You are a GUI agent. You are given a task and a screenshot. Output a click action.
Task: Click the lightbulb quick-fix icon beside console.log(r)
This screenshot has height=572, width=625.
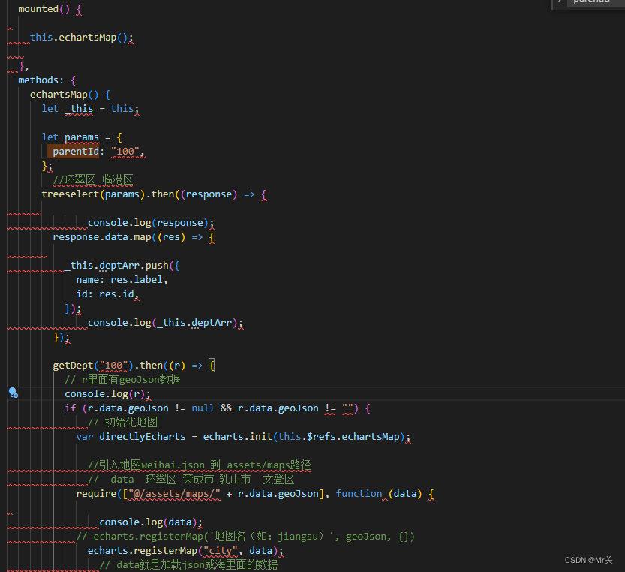tap(14, 393)
